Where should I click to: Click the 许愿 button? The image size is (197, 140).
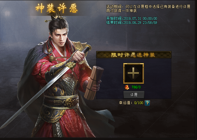click(x=134, y=95)
